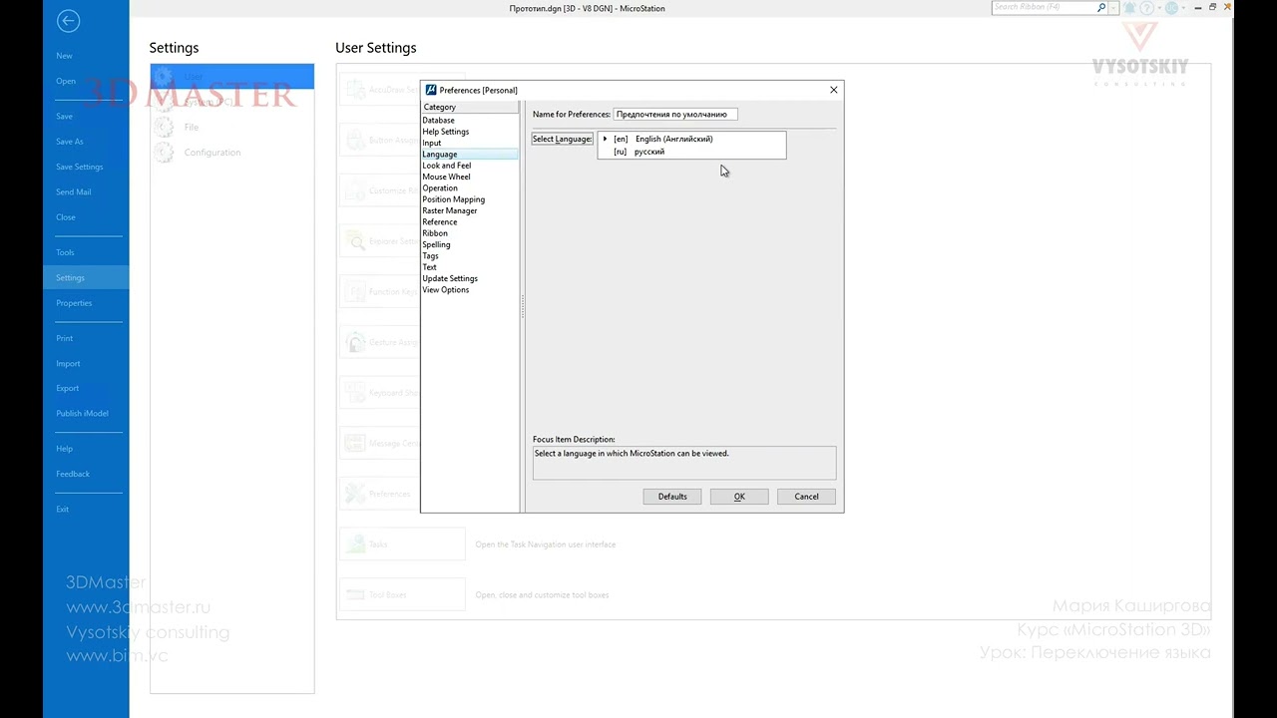Image resolution: width=1277 pixels, height=718 pixels.
Task: Click the user account avatar icon
Action: (x=1171, y=8)
